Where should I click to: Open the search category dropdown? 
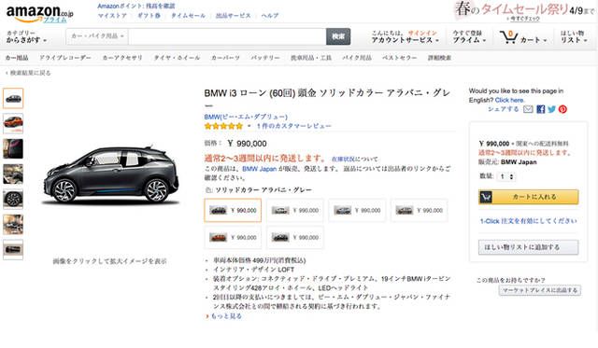[x=97, y=36]
